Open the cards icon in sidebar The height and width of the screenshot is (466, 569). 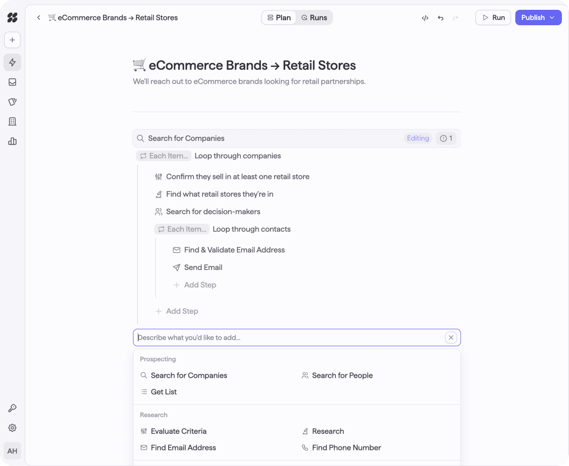tap(13, 102)
